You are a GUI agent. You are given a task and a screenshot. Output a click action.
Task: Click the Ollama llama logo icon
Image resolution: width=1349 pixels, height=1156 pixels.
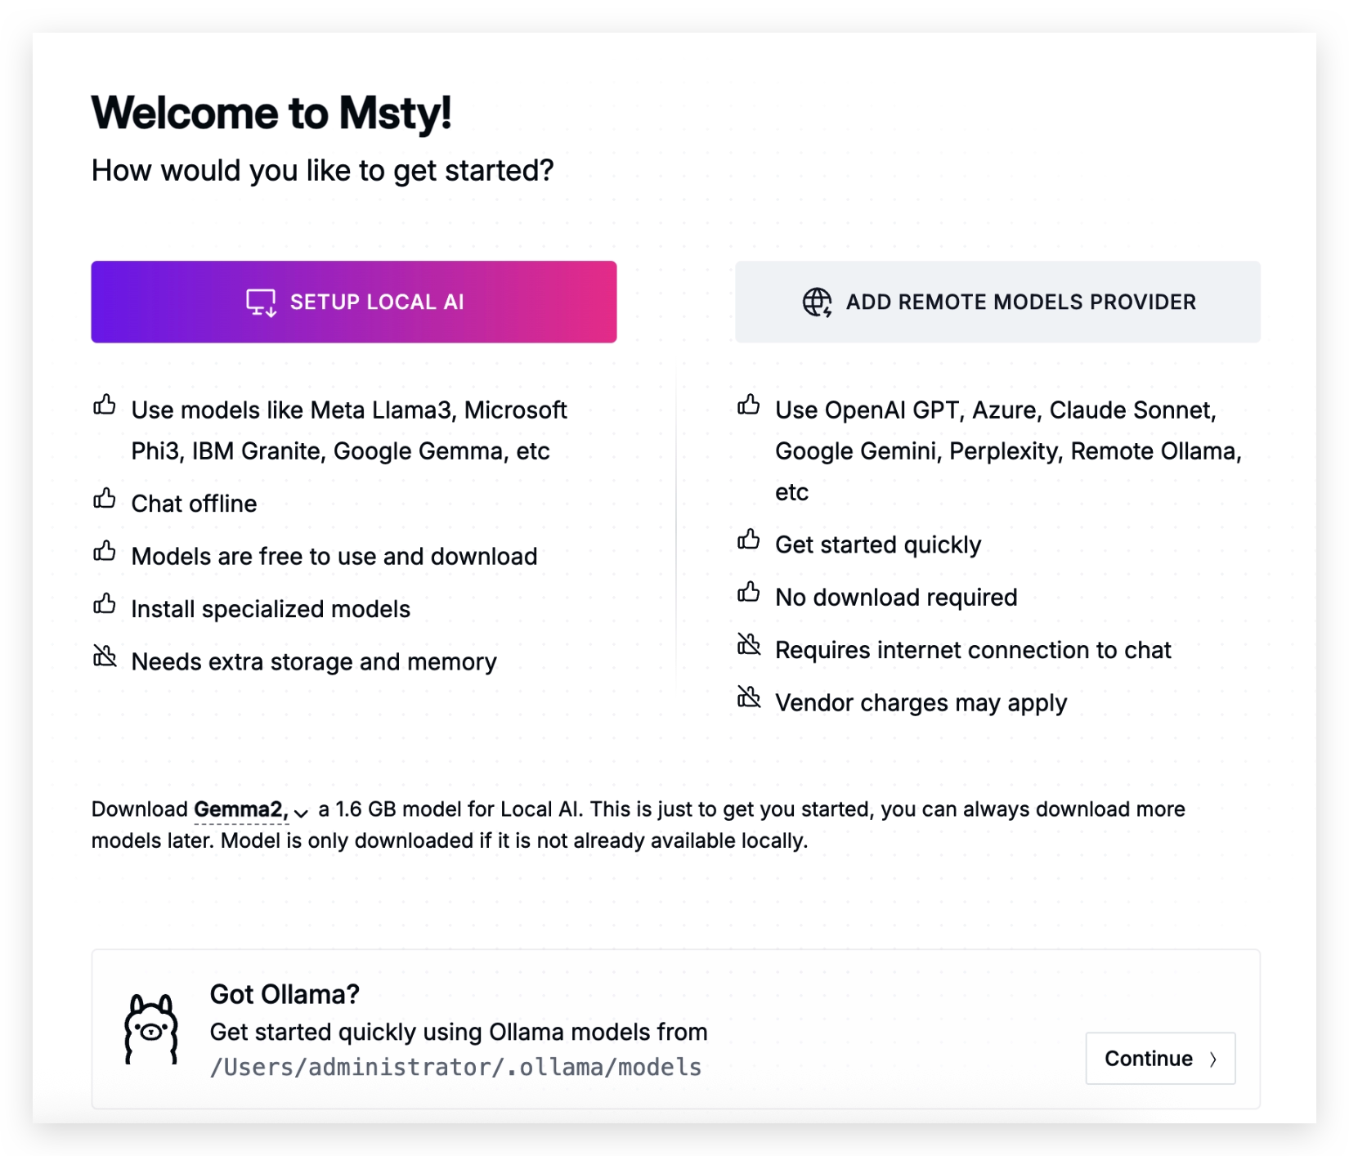tap(151, 1028)
